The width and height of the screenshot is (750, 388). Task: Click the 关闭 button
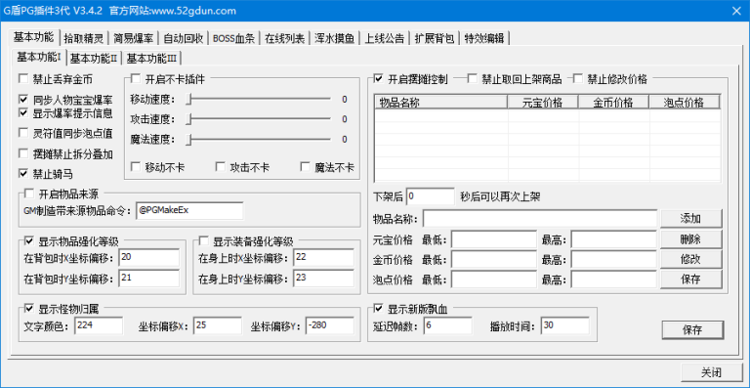[711, 371]
